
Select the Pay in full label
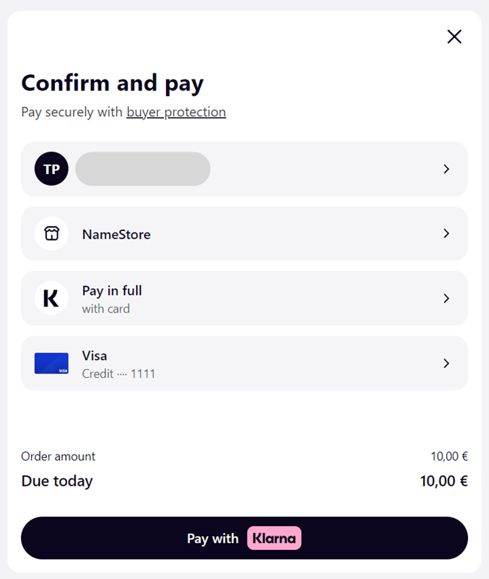pyautogui.click(x=112, y=291)
